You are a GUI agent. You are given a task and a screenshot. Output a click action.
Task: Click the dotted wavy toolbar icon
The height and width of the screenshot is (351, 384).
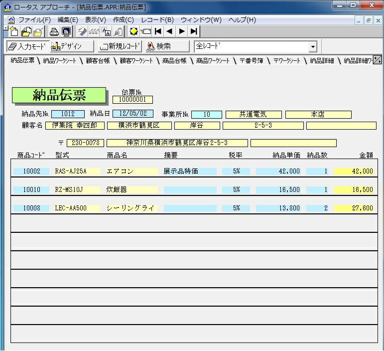(x=94, y=31)
